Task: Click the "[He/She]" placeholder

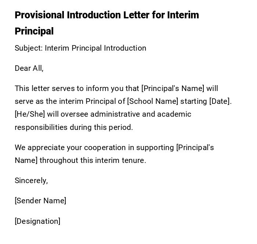Action: coord(30,114)
